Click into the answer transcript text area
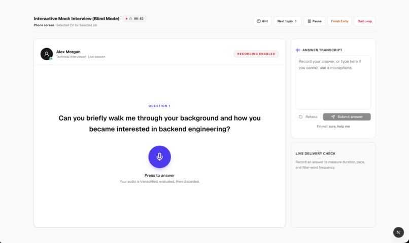This screenshot has width=409, height=243. tap(333, 83)
